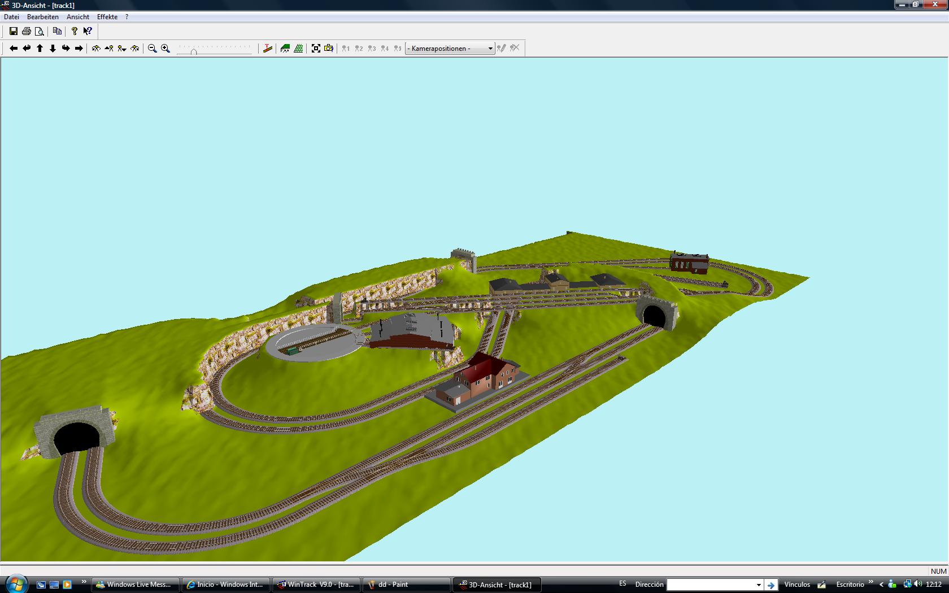Screen dimensions: 949x593
Task: Toggle the green grid mesh display
Action: click(x=298, y=49)
